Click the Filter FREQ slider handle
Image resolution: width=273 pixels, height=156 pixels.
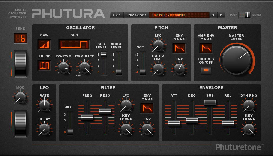87,117
